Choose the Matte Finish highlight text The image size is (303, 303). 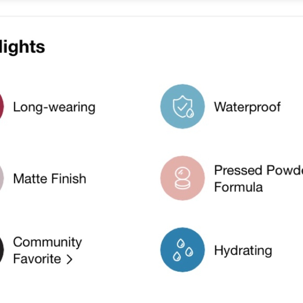point(50,178)
